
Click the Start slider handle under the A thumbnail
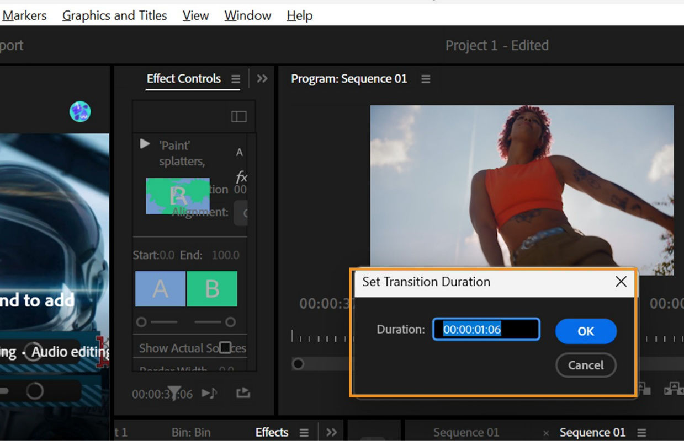pos(141,322)
